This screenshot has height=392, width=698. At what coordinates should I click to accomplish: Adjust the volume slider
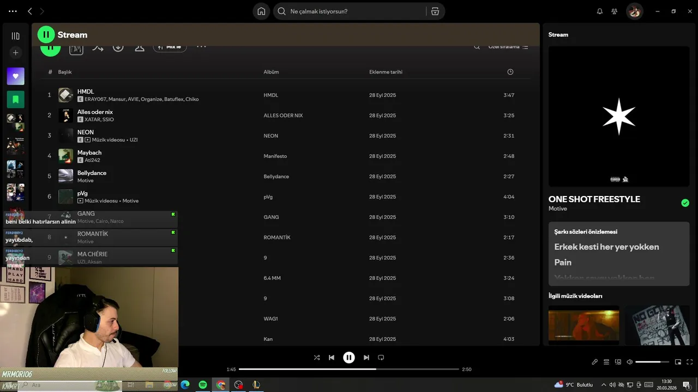tap(652, 362)
